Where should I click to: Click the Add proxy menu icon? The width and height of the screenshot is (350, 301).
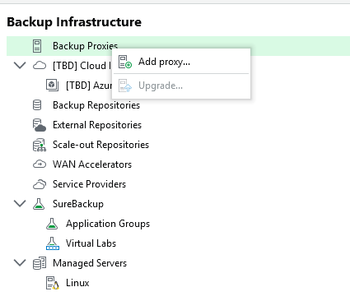tap(125, 62)
